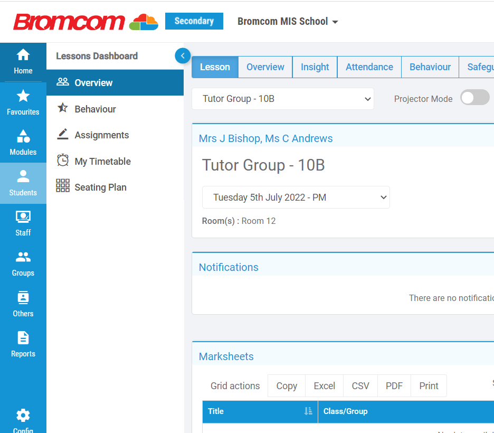Open the Groups people icon
Viewport: 494px width, 433px height.
[23, 257]
